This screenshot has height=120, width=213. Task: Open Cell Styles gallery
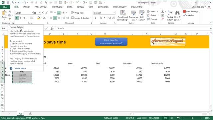[142, 16]
